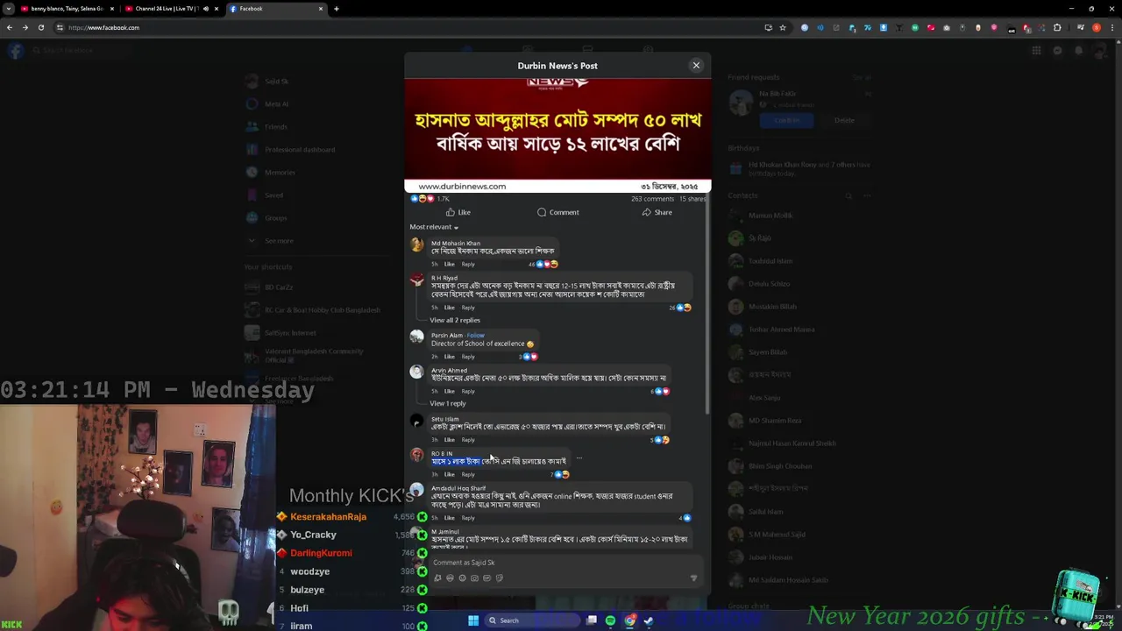Click the send comment arrow icon
This screenshot has width=1122, height=631.
(693, 578)
